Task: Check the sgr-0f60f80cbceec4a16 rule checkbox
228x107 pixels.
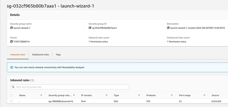Action: pyautogui.click(x=11, y=101)
